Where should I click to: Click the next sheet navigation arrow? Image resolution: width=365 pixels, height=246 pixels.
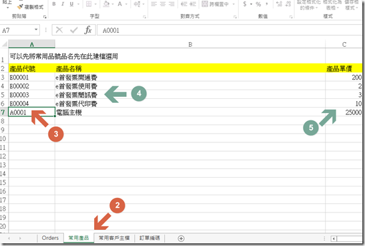20,238
